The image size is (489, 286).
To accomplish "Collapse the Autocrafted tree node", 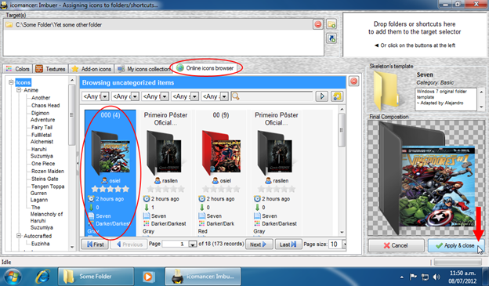I will [x=19, y=236].
